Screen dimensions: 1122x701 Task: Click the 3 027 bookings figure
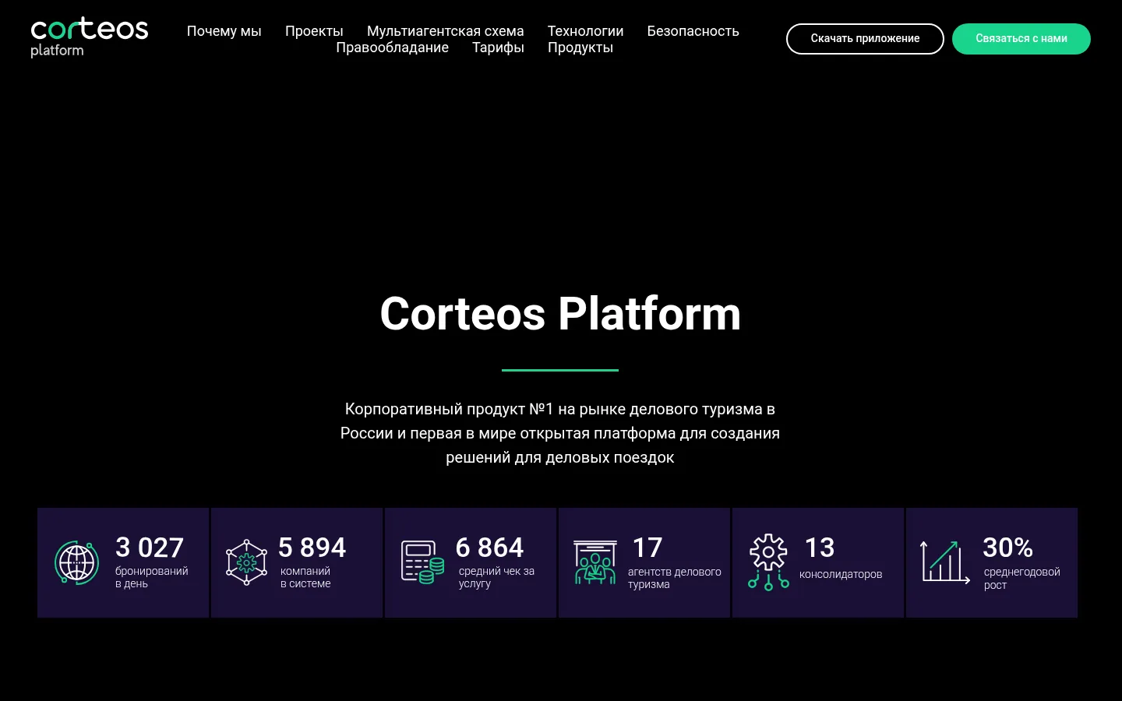(150, 548)
